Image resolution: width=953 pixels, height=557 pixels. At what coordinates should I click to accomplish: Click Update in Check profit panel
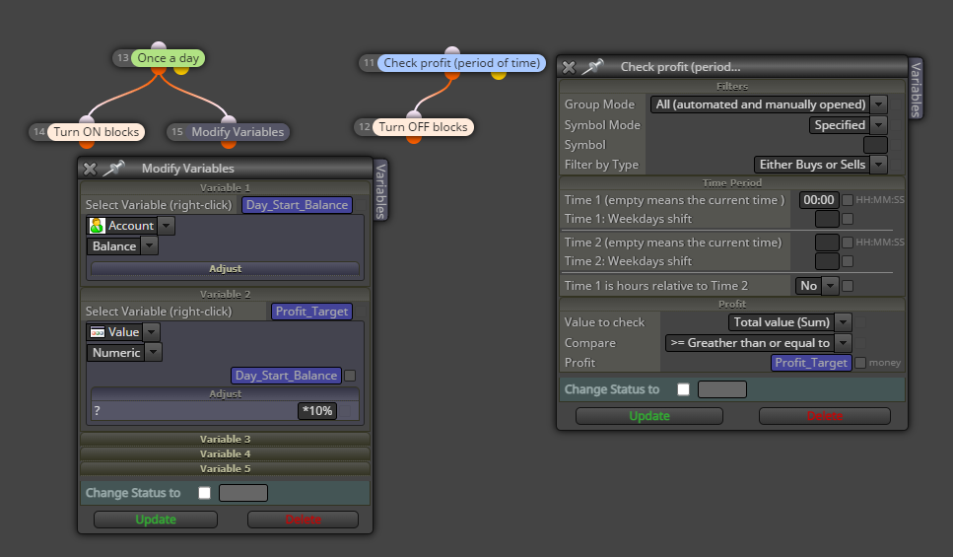click(649, 416)
